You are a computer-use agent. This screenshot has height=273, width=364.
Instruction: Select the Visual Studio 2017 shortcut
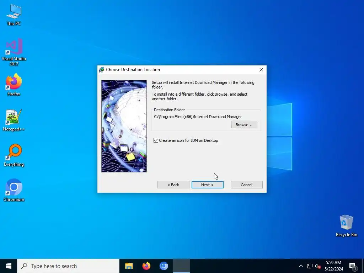coord(14,52)
